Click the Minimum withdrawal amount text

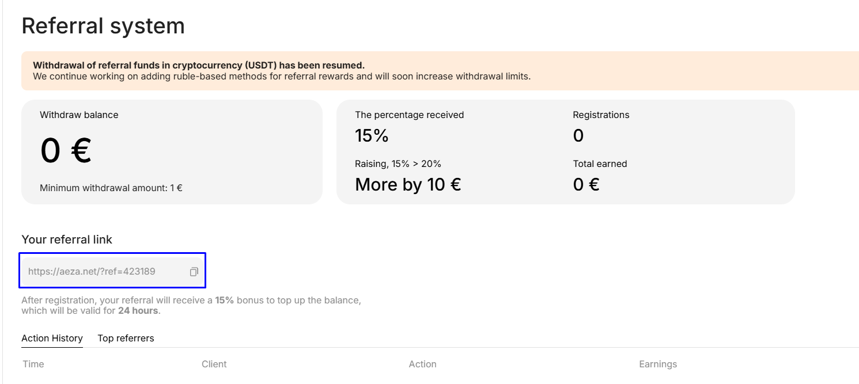click(x=111, y=188)
